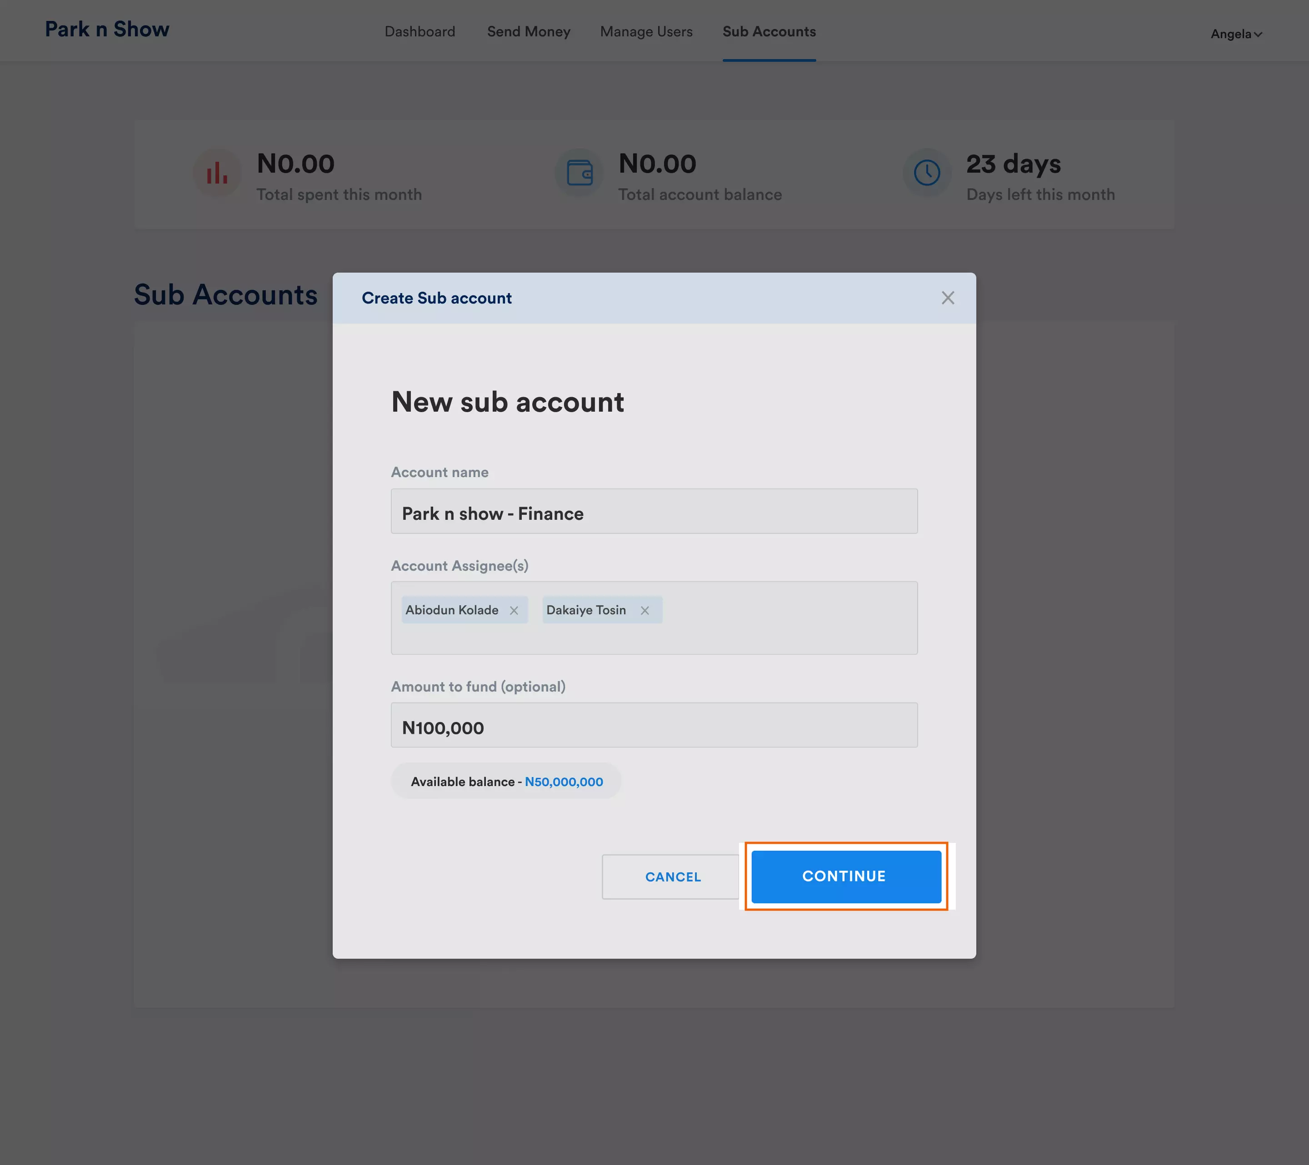
Task: Open the Send Money tab
Action: 528,31
